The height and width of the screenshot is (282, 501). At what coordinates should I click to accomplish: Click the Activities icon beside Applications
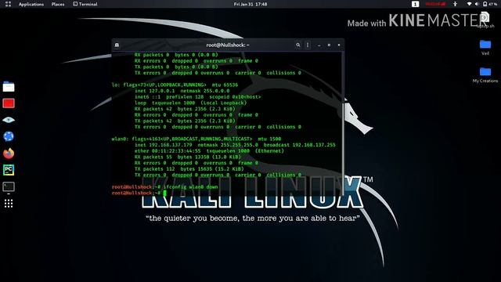click(8, 4)
